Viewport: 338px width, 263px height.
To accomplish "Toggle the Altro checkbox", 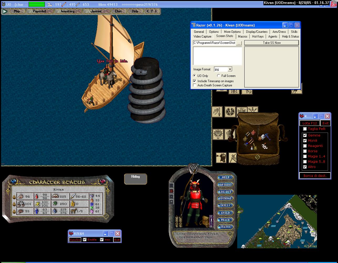I will click(x=305, y=167).
